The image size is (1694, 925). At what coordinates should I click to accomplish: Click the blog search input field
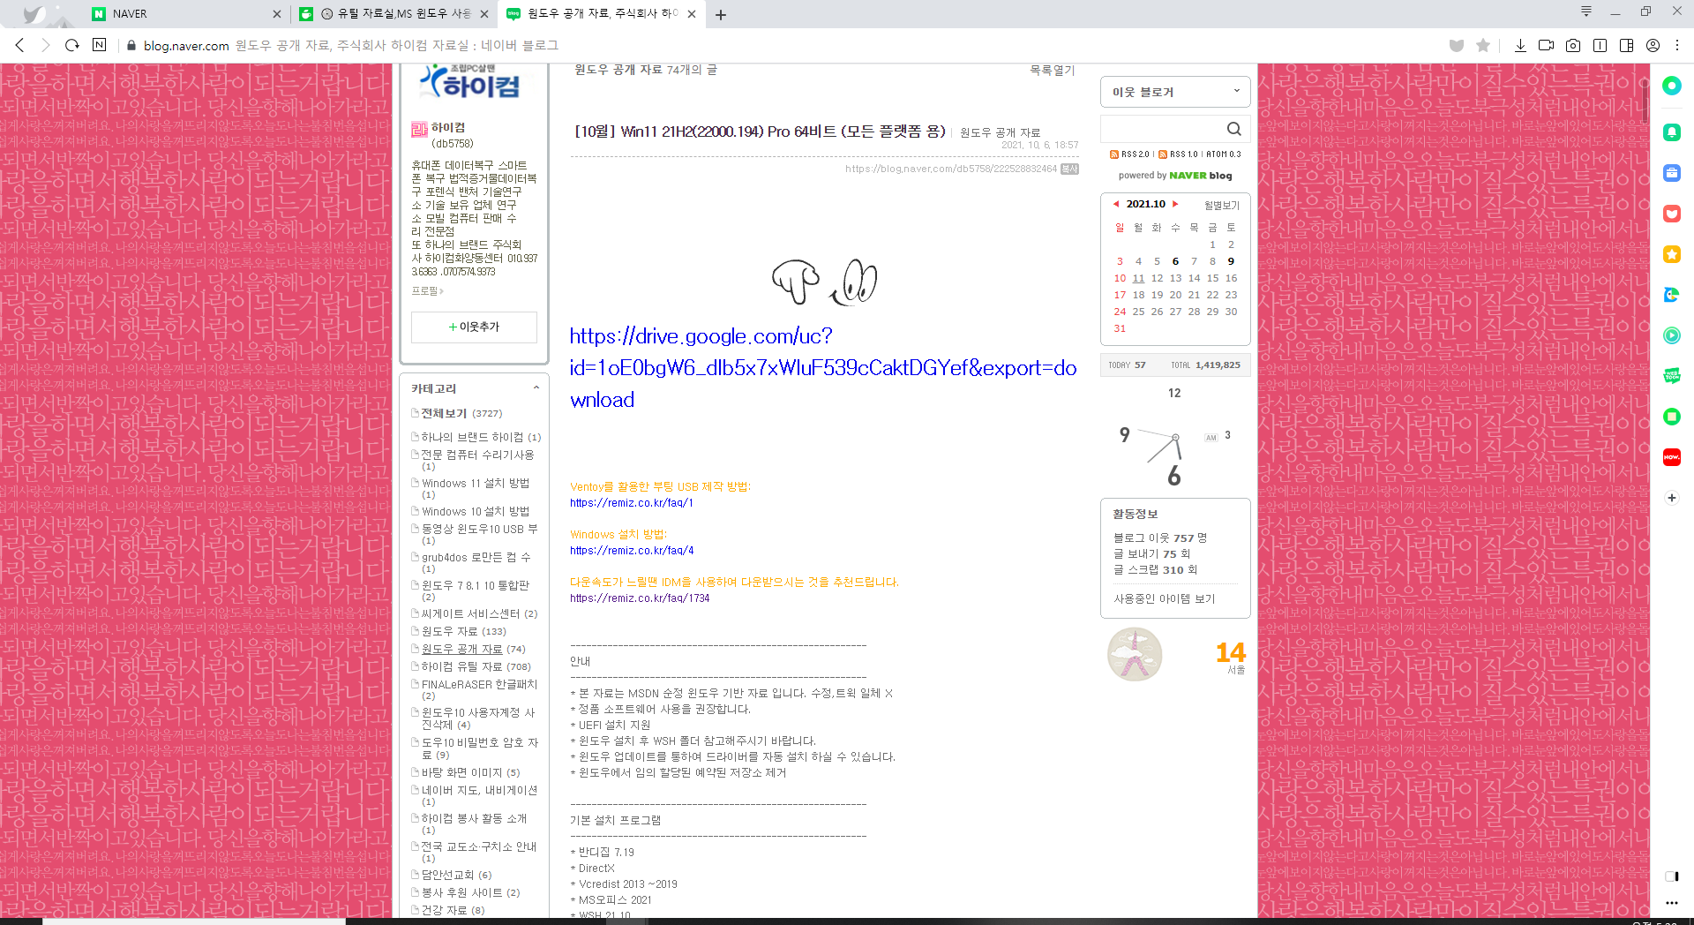point(1160,129)
